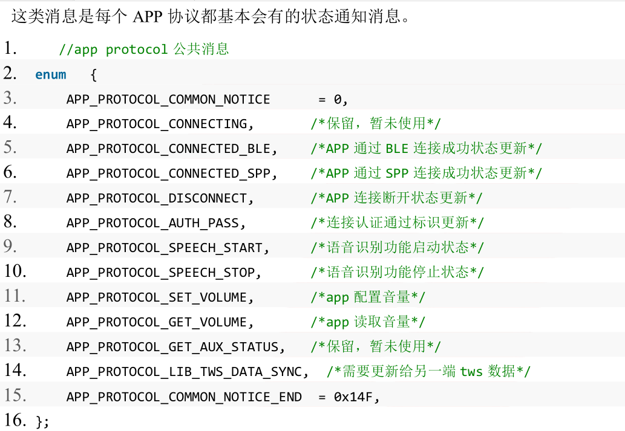625x431 pixels.
Task: Click the enum keyword on line 2
Action: [51, 74]
